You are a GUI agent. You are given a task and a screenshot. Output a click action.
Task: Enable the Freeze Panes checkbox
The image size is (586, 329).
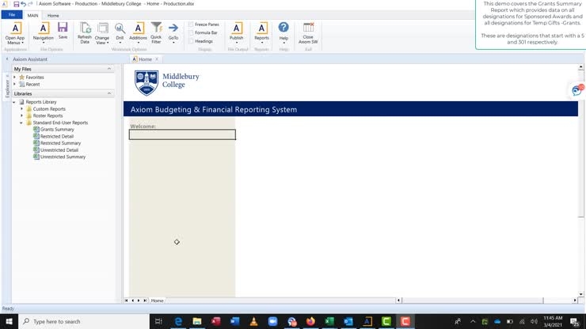tap(191, 25)
